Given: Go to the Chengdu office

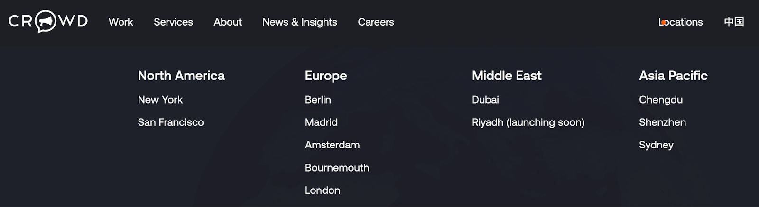Looking at the screenshot, I should coord(661,100).
